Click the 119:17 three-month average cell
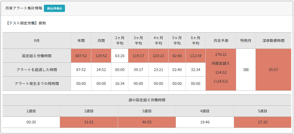 coord(138,56)
